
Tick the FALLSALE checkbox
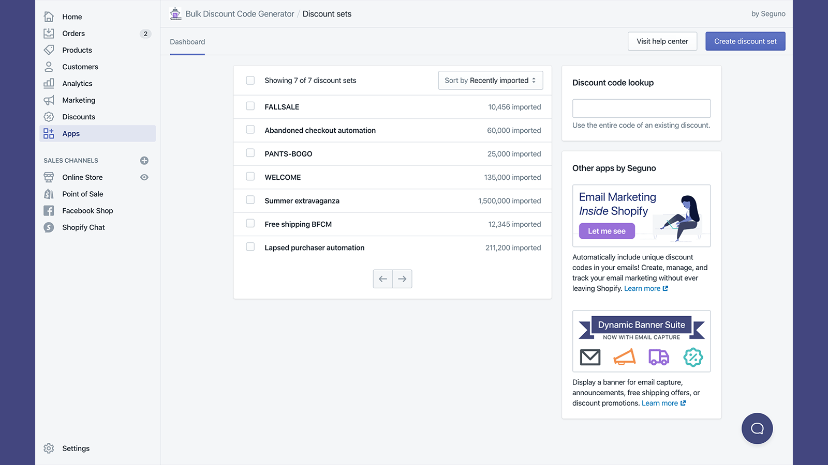(250, 106)
